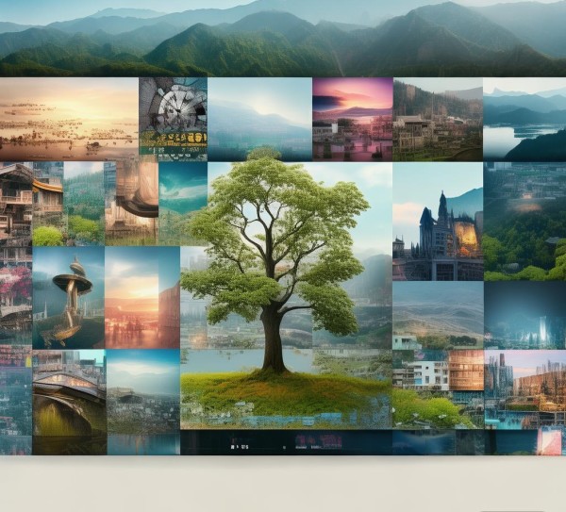
Task: Open the broken round clock thumbnail
Action: tap(174, 119)
